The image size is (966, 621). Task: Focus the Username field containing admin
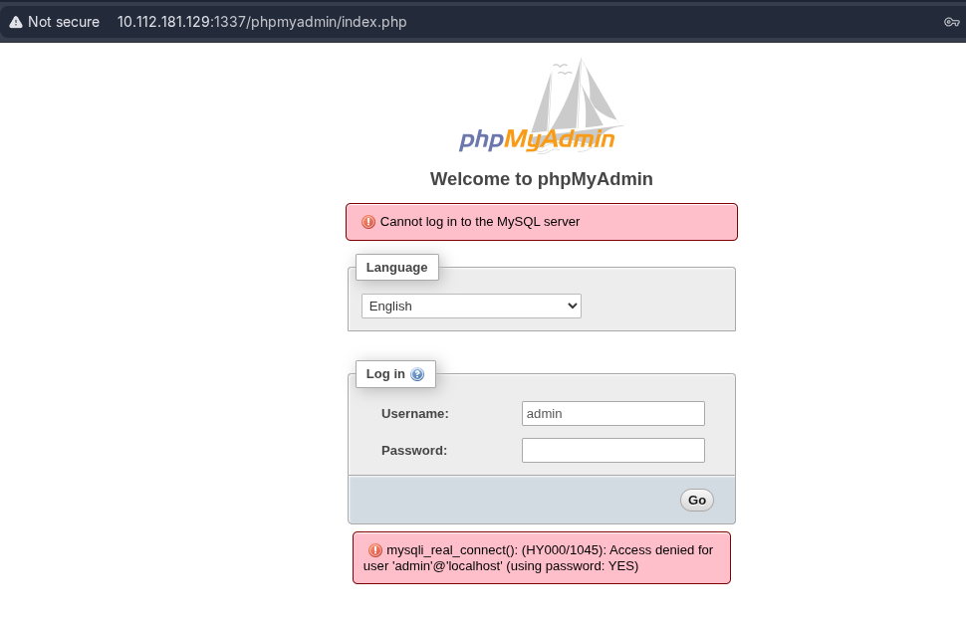(x=612, y=413)
